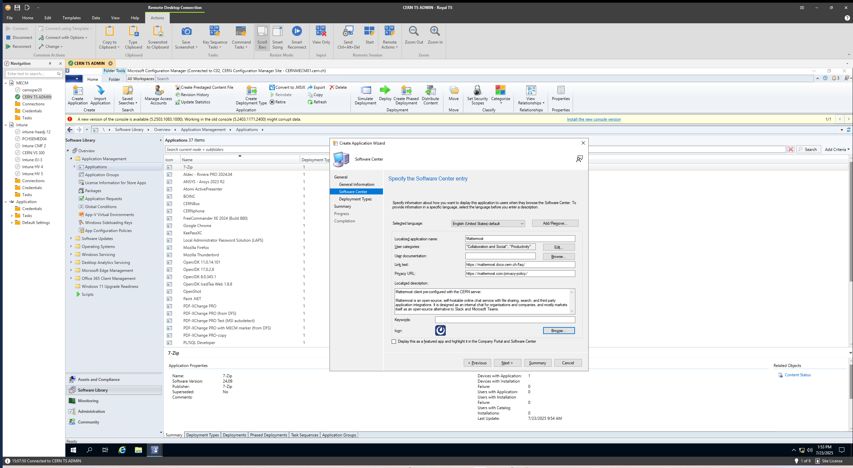853x468 pixels.
Task: Click Convert to .MSIX
Action: click(x=287, y=87)
